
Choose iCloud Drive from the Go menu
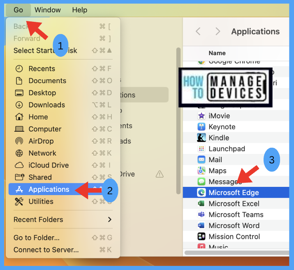click(63, 165)
